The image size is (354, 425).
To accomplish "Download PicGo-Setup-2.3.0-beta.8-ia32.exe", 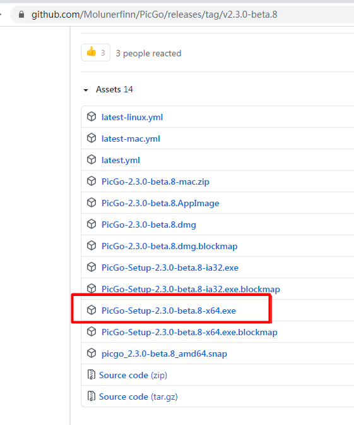I will point(170,268).
